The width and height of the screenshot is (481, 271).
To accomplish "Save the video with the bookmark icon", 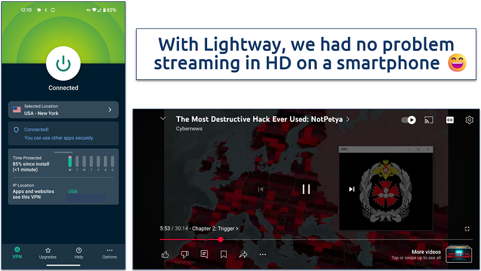I will tap(224, 254).
